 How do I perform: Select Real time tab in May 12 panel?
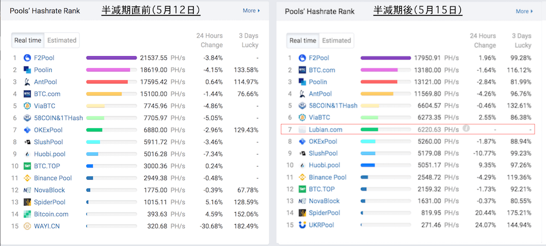28,40
